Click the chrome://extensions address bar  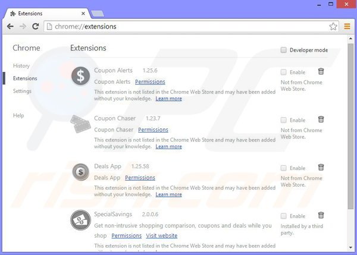point(191,27)
